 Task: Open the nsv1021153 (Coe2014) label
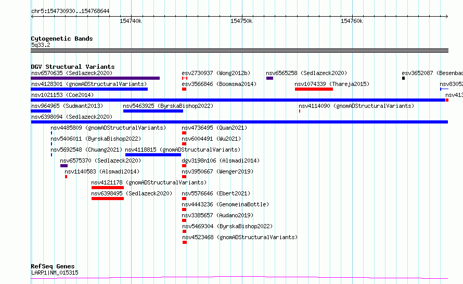62,95
